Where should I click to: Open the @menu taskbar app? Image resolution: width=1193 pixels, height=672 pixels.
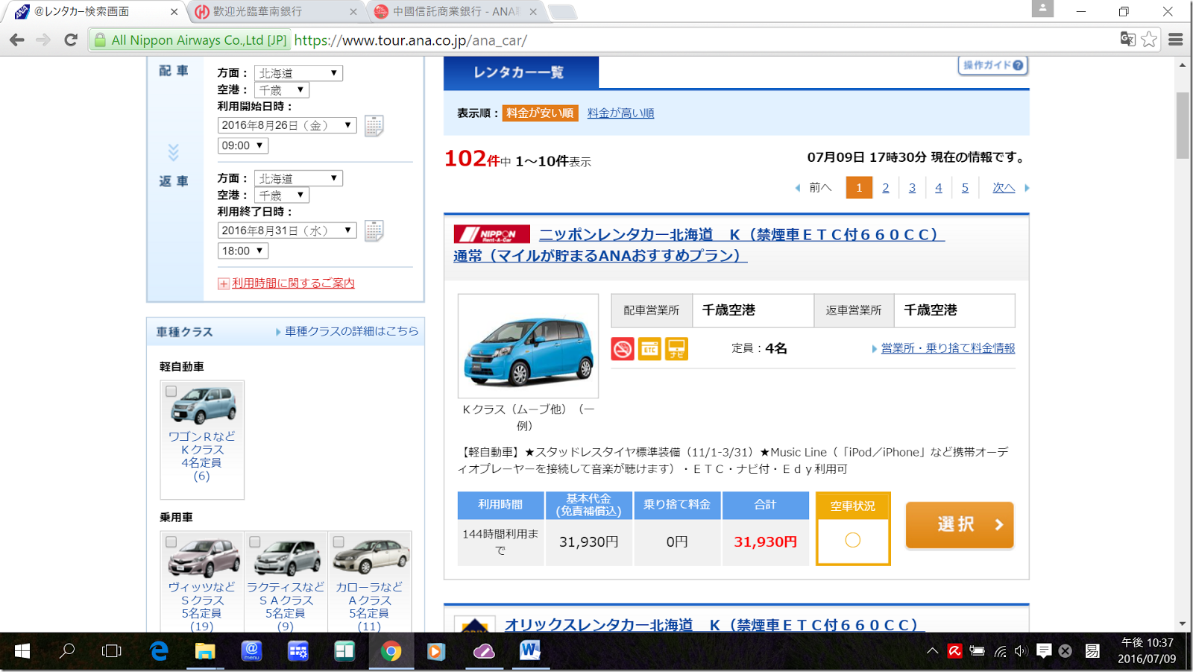252,651
